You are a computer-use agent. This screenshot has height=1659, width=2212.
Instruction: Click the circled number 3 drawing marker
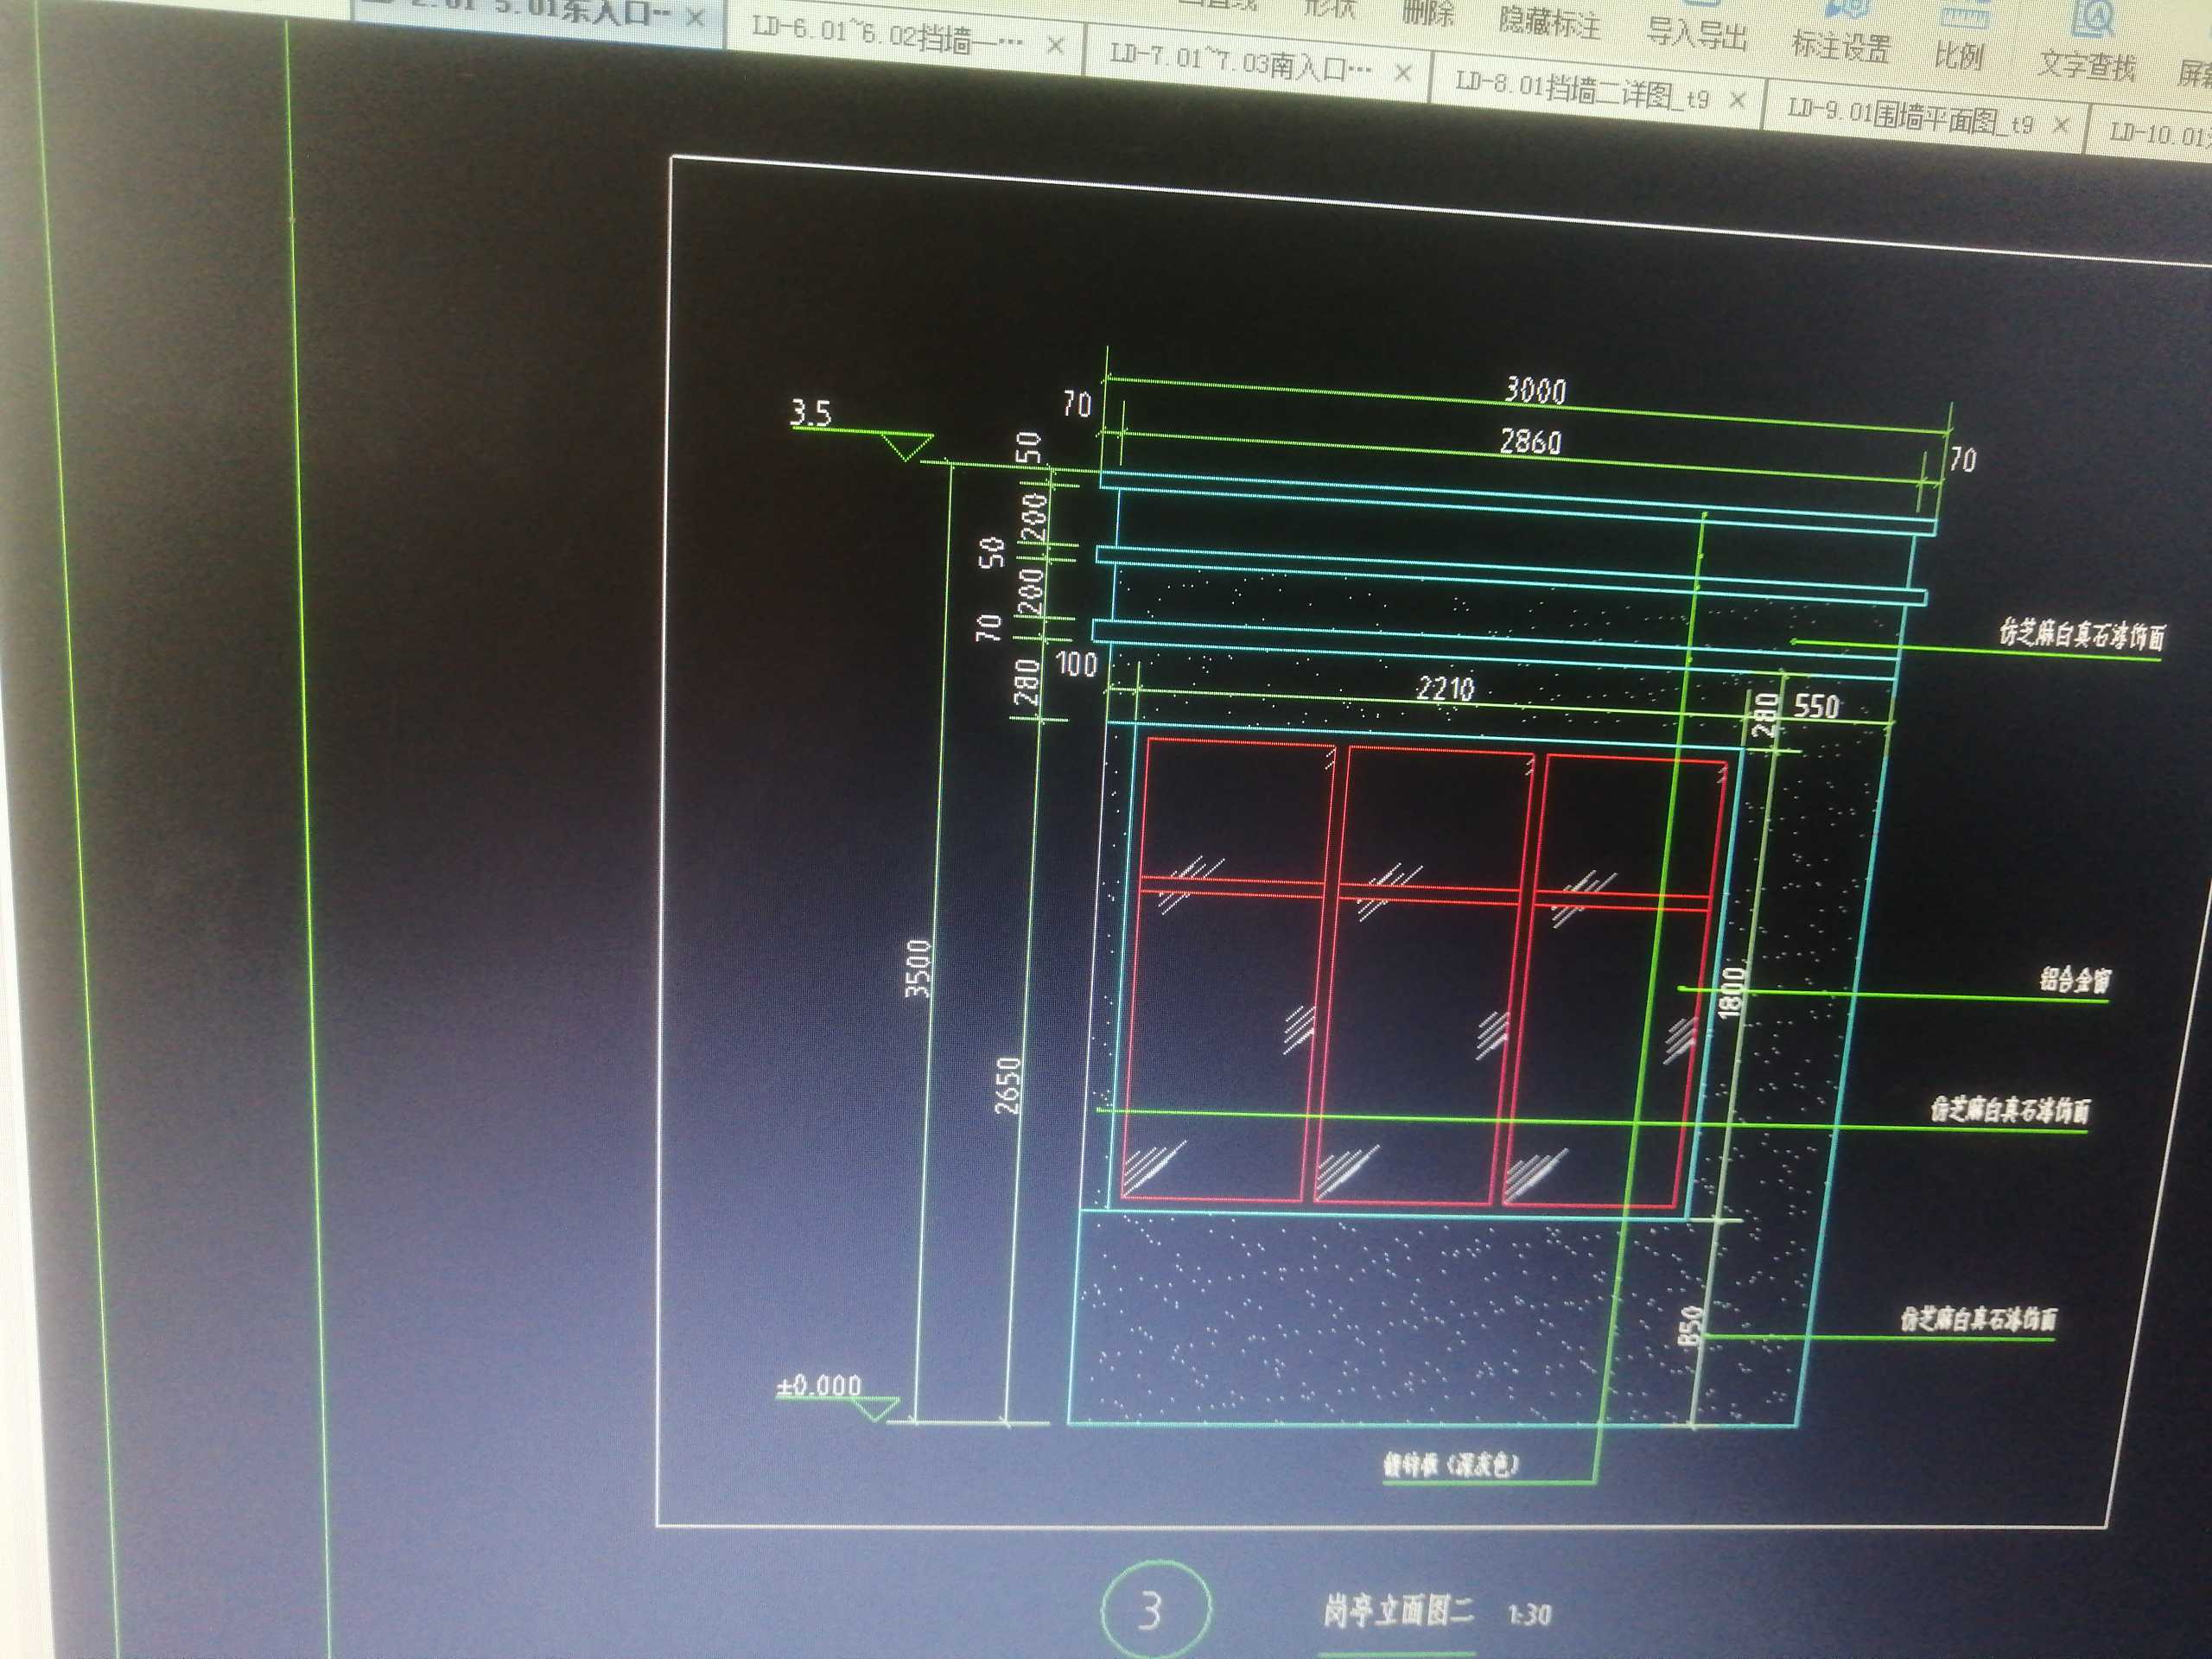pyautogui.click(x=1155, y=1609)
